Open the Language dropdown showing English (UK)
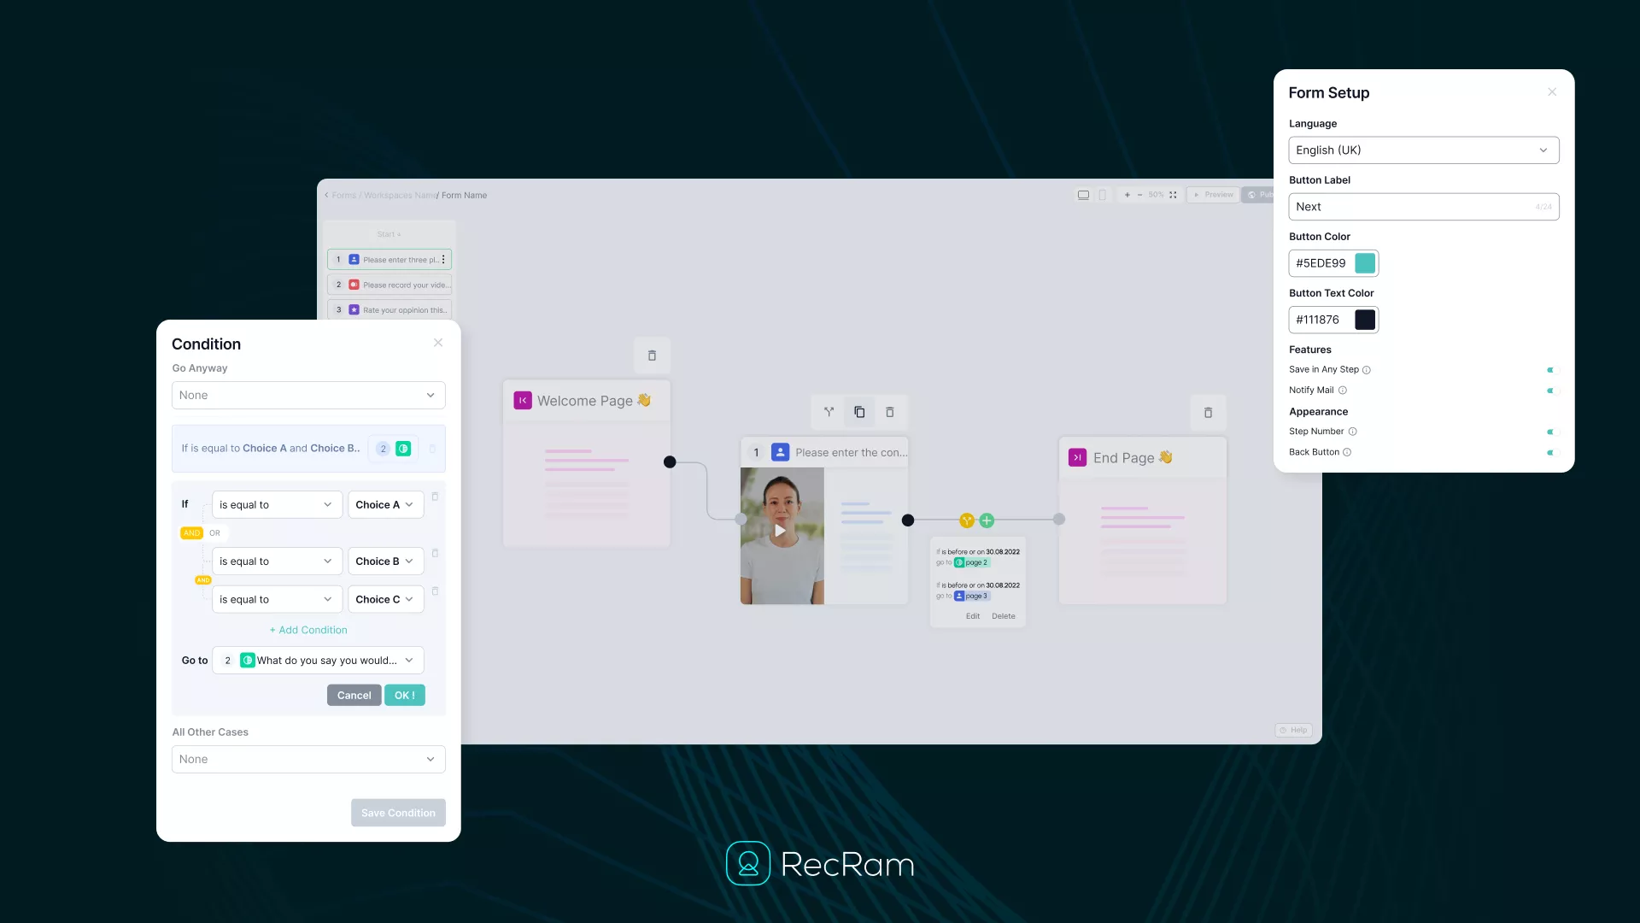 coord(1423,150)
